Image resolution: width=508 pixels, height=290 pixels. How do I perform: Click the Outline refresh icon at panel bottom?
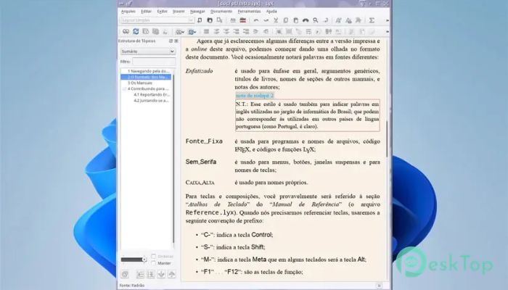[125, 275]
